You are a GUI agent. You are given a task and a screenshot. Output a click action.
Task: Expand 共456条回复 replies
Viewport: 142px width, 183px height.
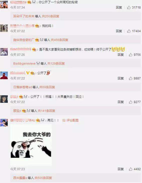pyautogui.click(x=59, y=40)
